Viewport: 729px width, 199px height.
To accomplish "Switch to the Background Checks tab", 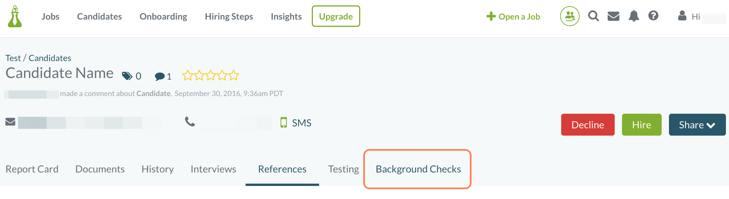I will pos(418,169).
